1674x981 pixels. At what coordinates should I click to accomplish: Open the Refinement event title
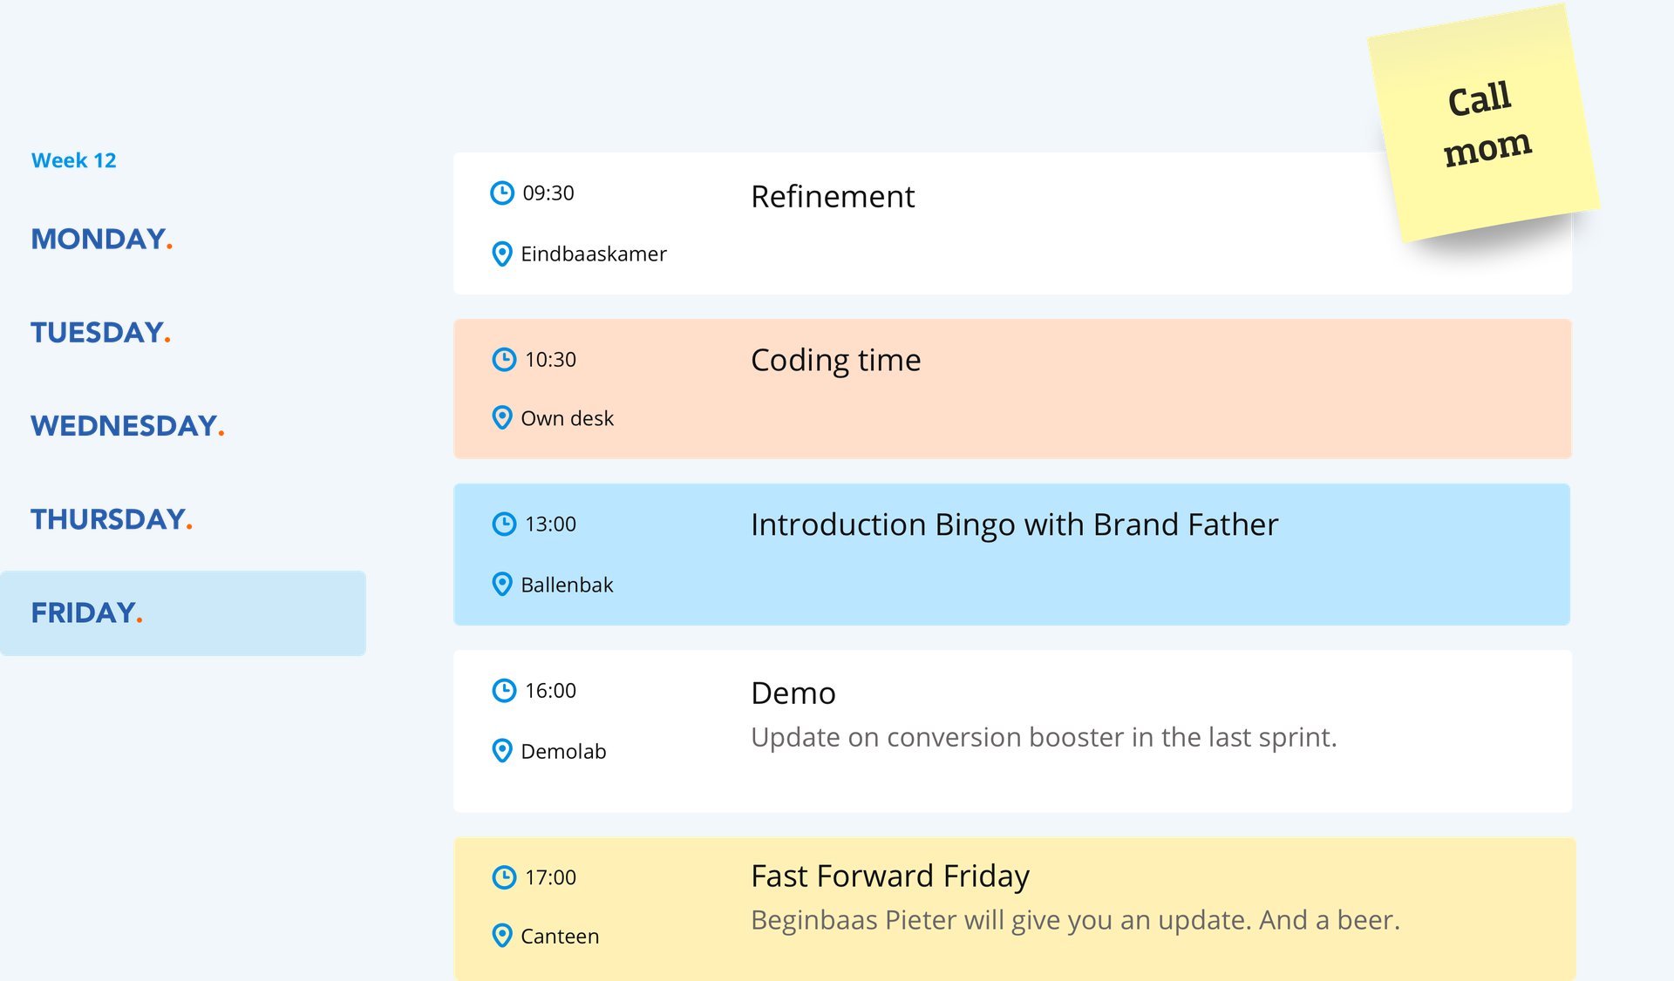tap(833, 197)
